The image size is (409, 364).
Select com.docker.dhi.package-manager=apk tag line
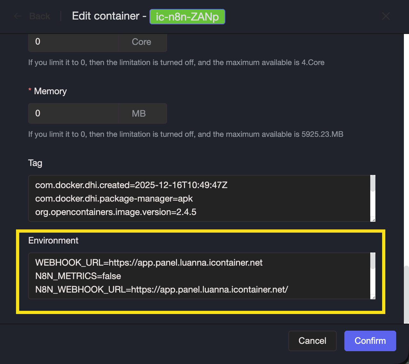coord(114,199)
